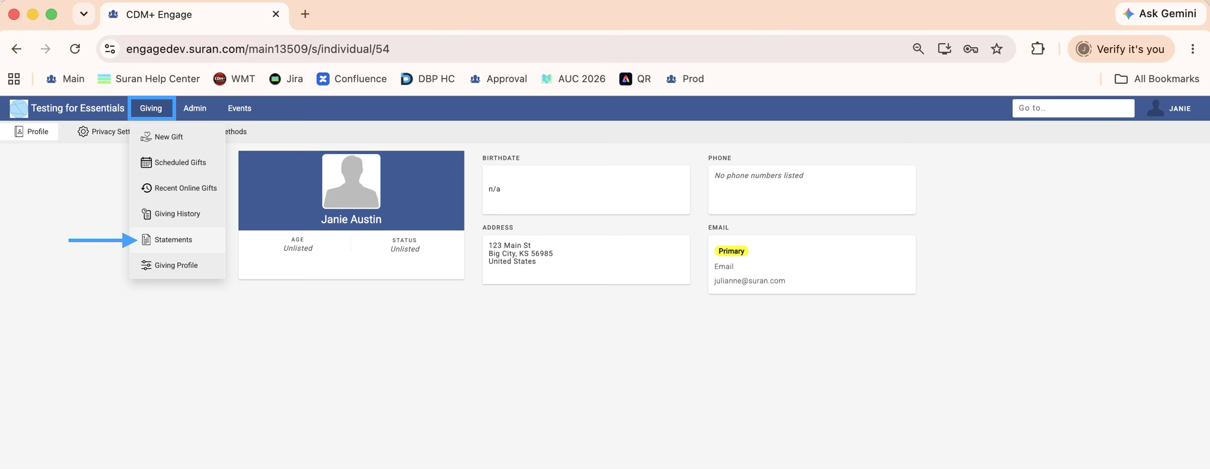The width and height of the screenshot is (1210, 469).
Task: Click the Giving History document icon
Action: coord(146,214)
